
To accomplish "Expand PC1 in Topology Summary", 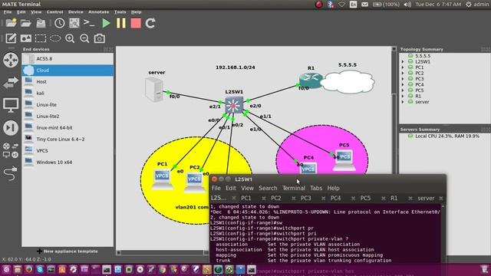I will pyautogui.click(x=403, y=67).
